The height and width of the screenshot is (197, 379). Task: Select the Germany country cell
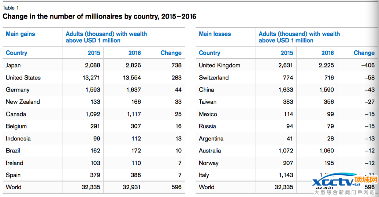(18, 90)
